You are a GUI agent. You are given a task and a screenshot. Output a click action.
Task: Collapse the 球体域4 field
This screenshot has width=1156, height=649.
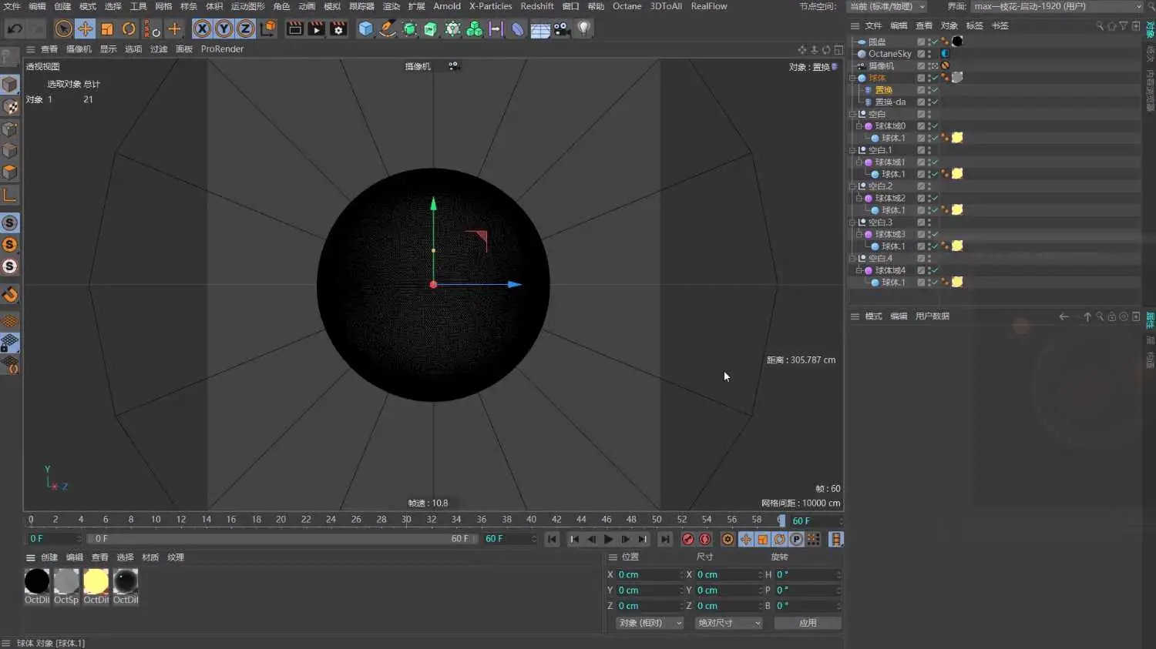click(859, 271)
